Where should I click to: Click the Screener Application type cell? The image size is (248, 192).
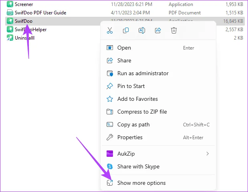(x=181, y=4)
